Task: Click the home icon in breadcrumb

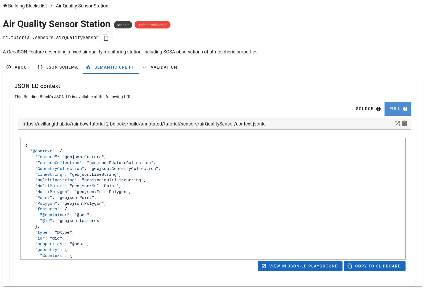Action: (x=5, y=6)
